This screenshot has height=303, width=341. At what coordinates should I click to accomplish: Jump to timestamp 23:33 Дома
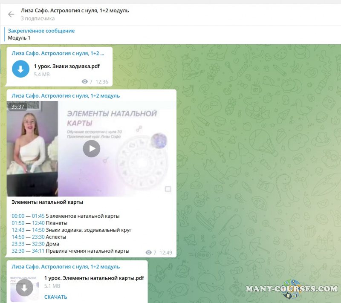pyautogui.click(x=18, y=244)
